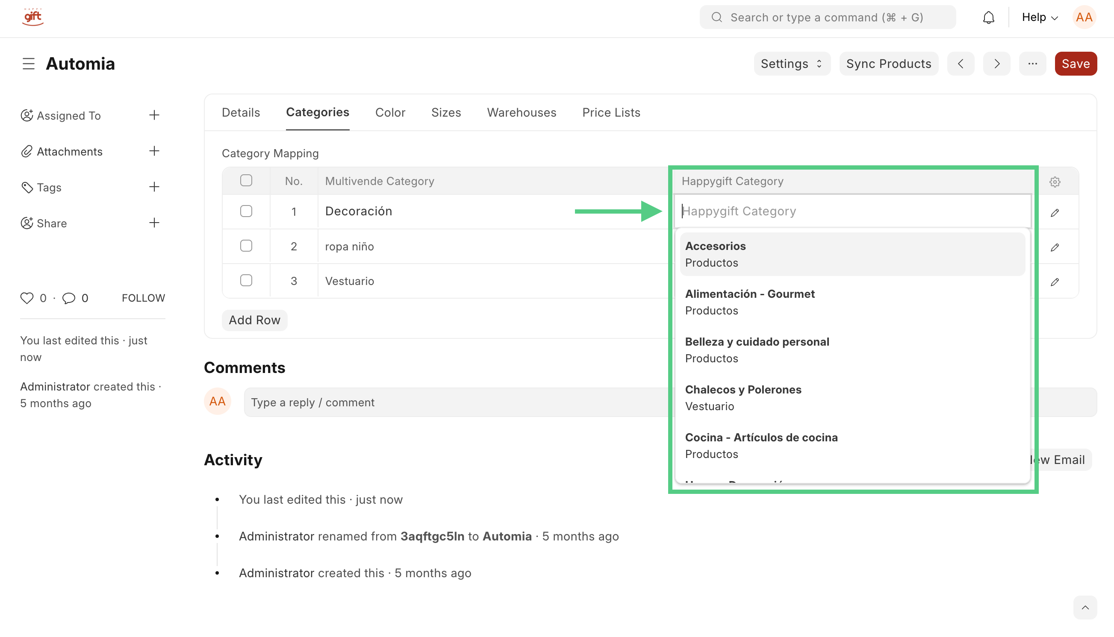The width and height of the screenshot is (1114, 637).
Task: Click the Happygift logo home icon
Action: pyautogui.click(x=33, y=18)
